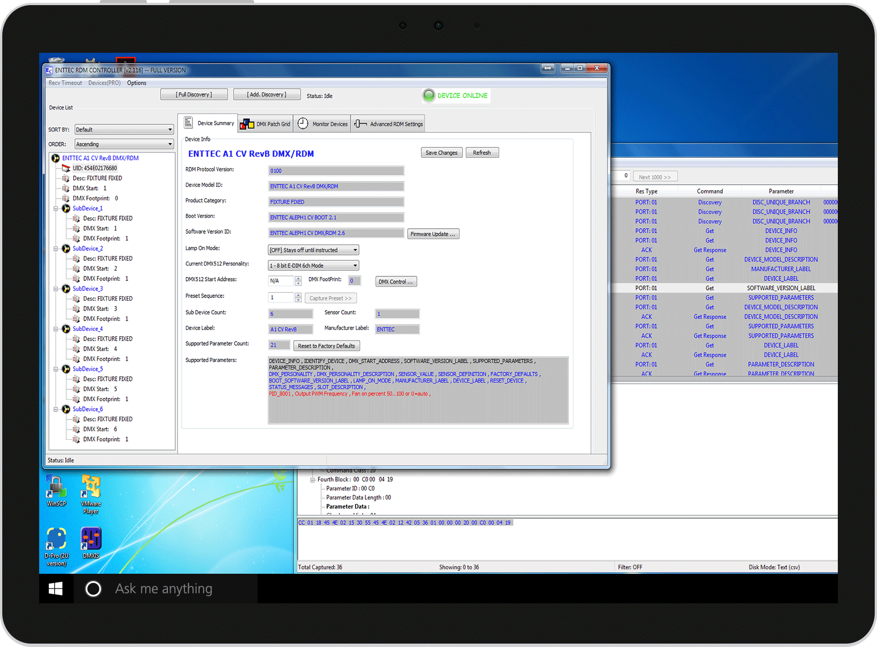The image size is (877, 647).
Task: Click the Next 1000 button in background window
Action: pos(655,177)
